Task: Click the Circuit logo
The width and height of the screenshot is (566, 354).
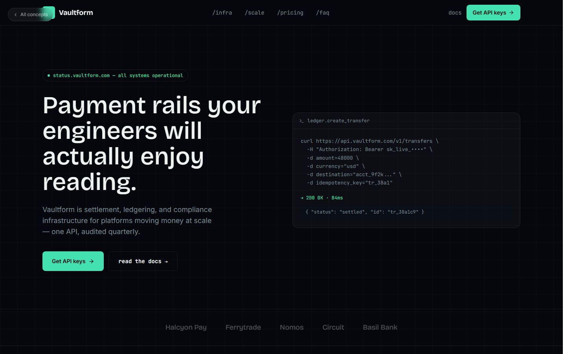Action: click(x=333, y=327)
